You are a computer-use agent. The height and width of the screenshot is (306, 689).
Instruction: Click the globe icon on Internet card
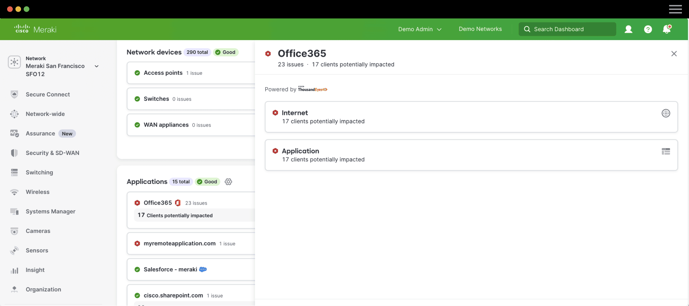666,113
